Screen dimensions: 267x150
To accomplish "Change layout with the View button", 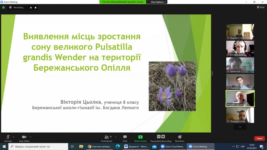I will (260, 7).
